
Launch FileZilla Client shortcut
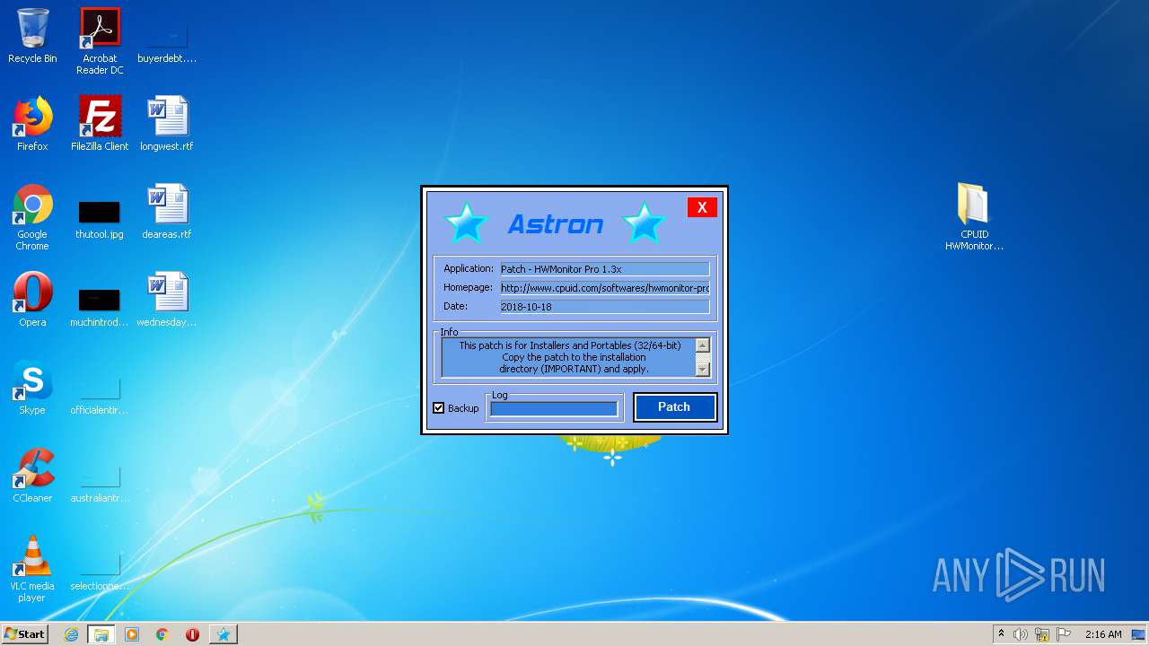(x=100, y=124)
